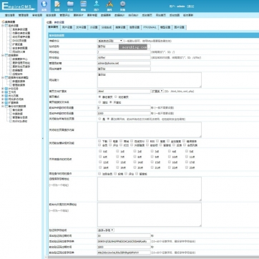259x259 pixels.
Task: Click the 数据表与系统模型 folder icon
Action: (6, 77)
